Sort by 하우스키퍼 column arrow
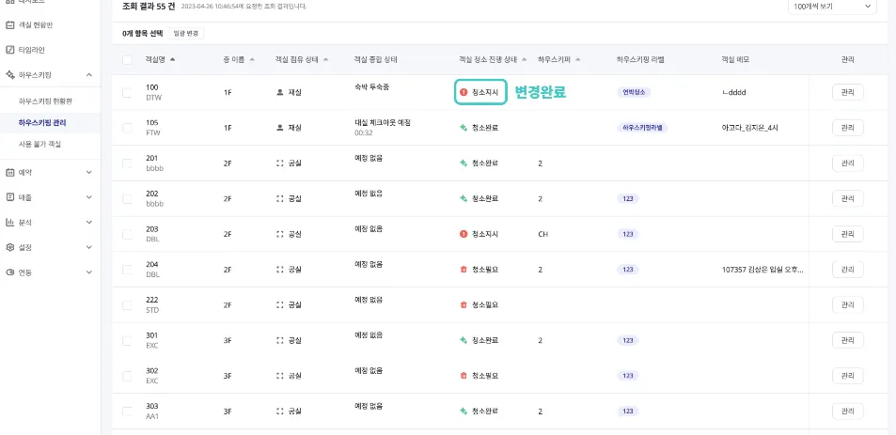Screen dimensions: 896x435 [577, 59]
